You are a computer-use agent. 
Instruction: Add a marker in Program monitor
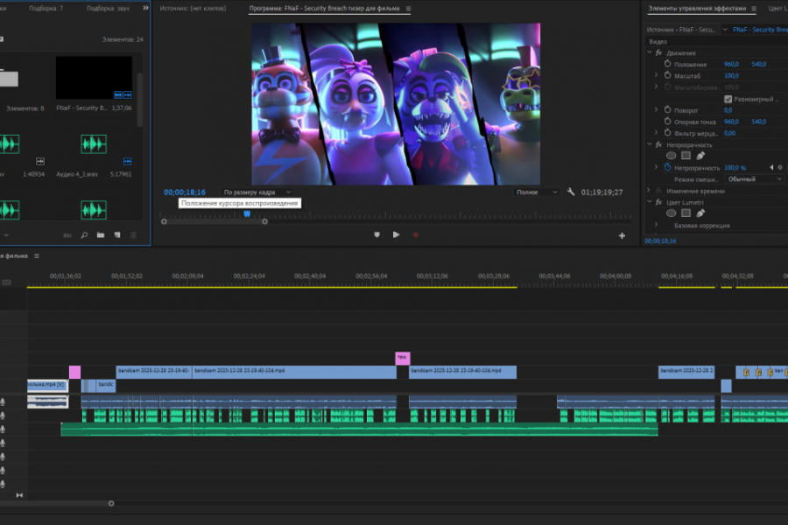click(376, 234)
